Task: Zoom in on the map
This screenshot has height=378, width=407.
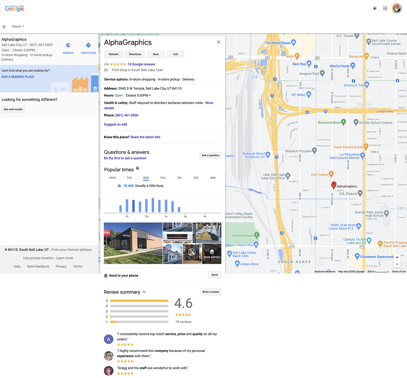Action: point(397,257)
